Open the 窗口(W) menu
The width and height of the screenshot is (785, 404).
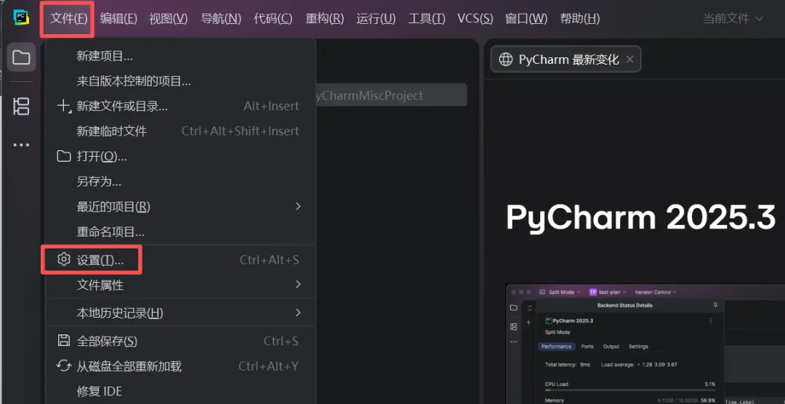click(526, 18)
